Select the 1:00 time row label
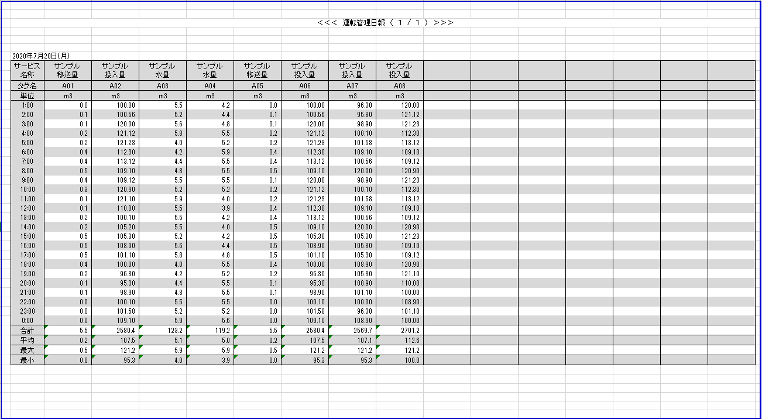Screen dimensions: 762x419 click(28, 105)
